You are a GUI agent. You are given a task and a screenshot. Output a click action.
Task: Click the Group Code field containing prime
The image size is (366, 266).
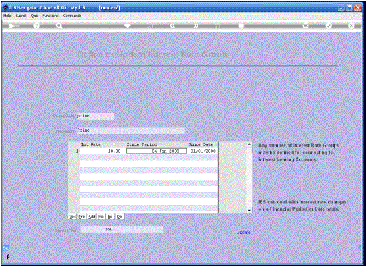[x=95, y=116]
